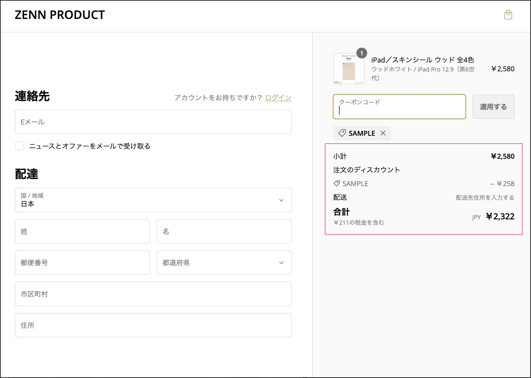Viewport: 531px width, 378px height.
Task: Click the ZENN PRODUCT store logo
Action: click(60, 15)
